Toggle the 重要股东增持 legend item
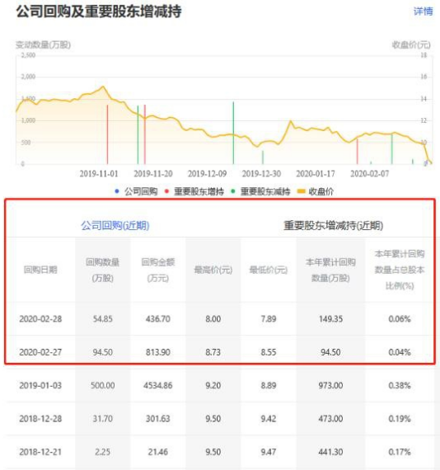This screenshot has height=470, width=440. (x=194, y=191)
